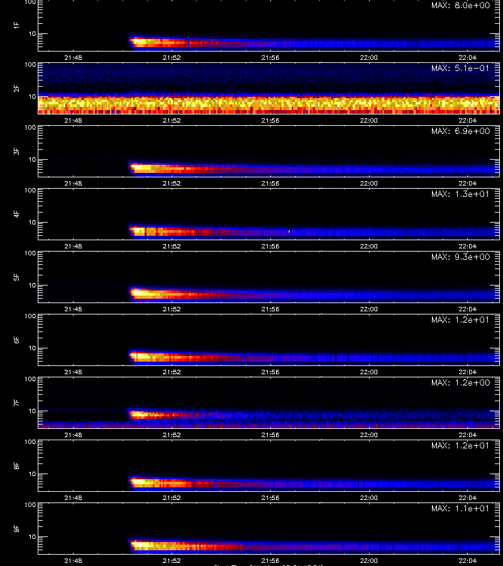Click the 10 y-axis label of 1F panel

click(32, 33)
